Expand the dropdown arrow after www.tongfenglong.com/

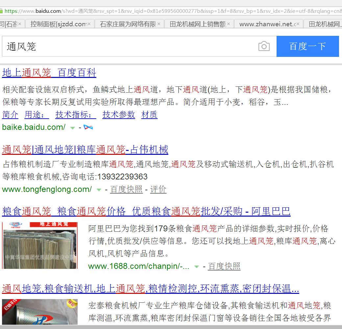99,190
